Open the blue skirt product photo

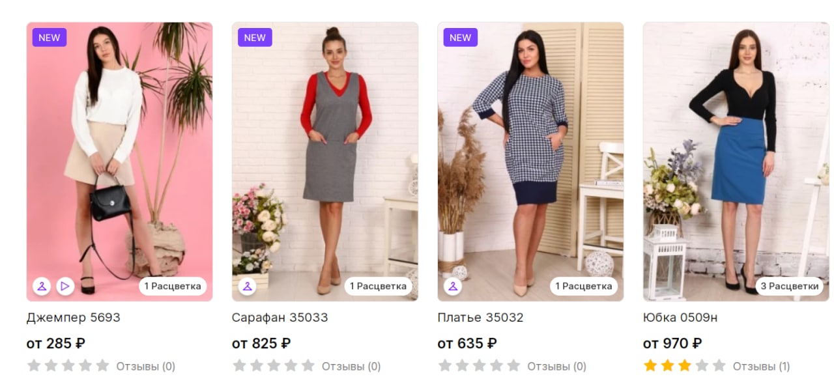coord(736,161)
